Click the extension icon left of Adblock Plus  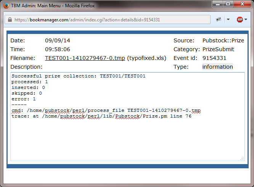(219, 19)
